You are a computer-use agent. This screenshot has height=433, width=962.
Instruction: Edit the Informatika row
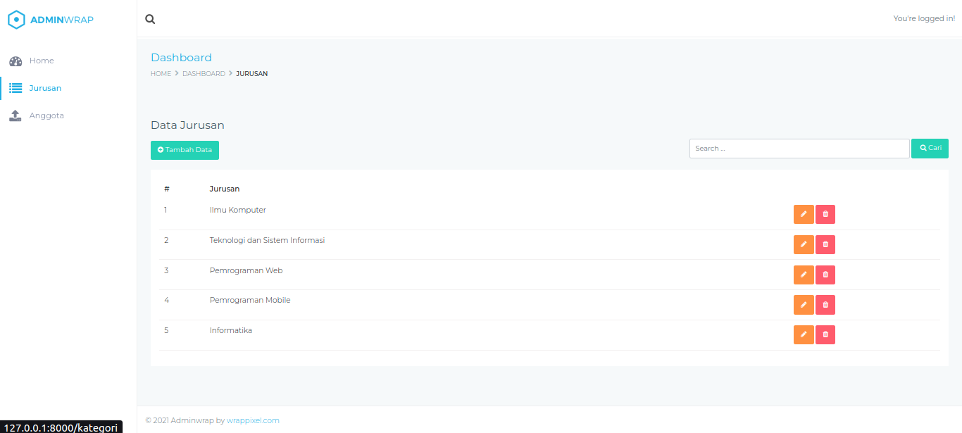pyautogui.click(x=804, y=335)
